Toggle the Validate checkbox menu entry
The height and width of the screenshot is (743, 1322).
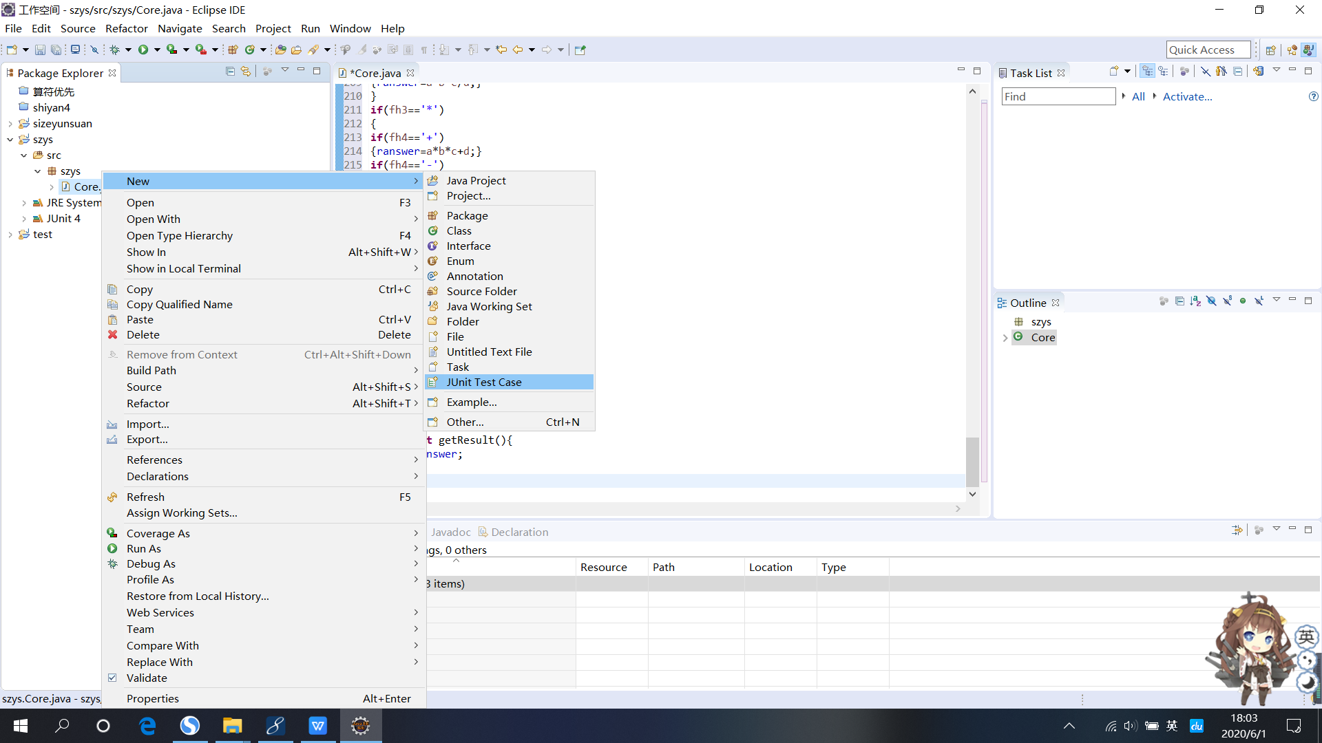pos(147,678)
